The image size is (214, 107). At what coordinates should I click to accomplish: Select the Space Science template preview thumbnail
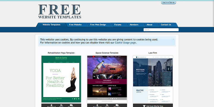tap(107, 79)
